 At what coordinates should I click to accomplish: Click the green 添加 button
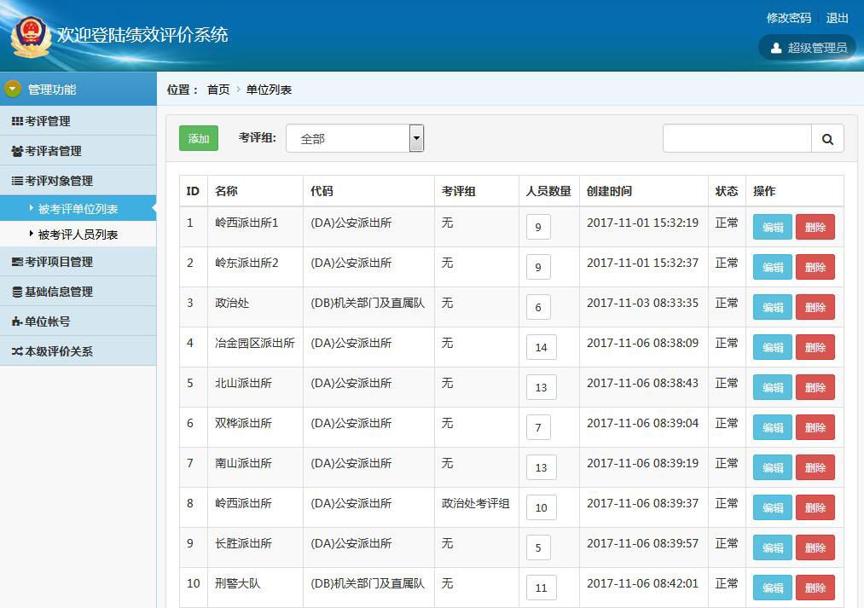198,137
